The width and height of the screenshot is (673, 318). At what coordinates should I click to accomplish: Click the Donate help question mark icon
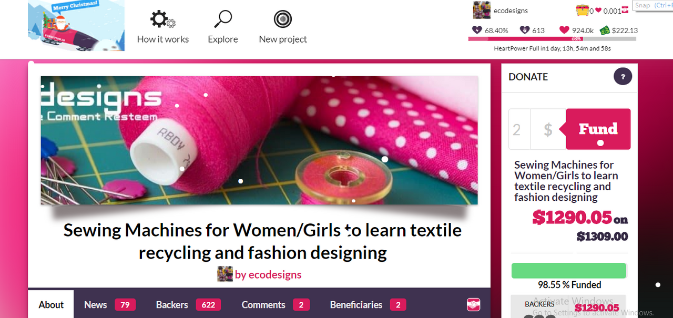point(623,77)
